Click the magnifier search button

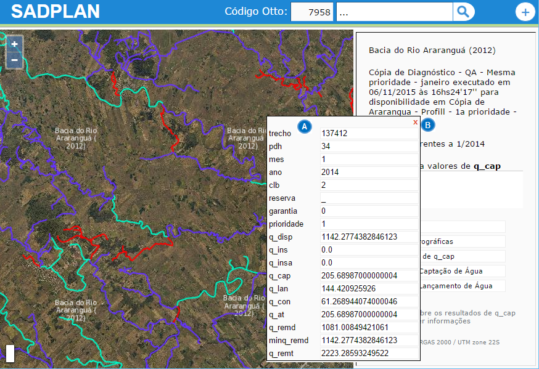pos(463,12)
